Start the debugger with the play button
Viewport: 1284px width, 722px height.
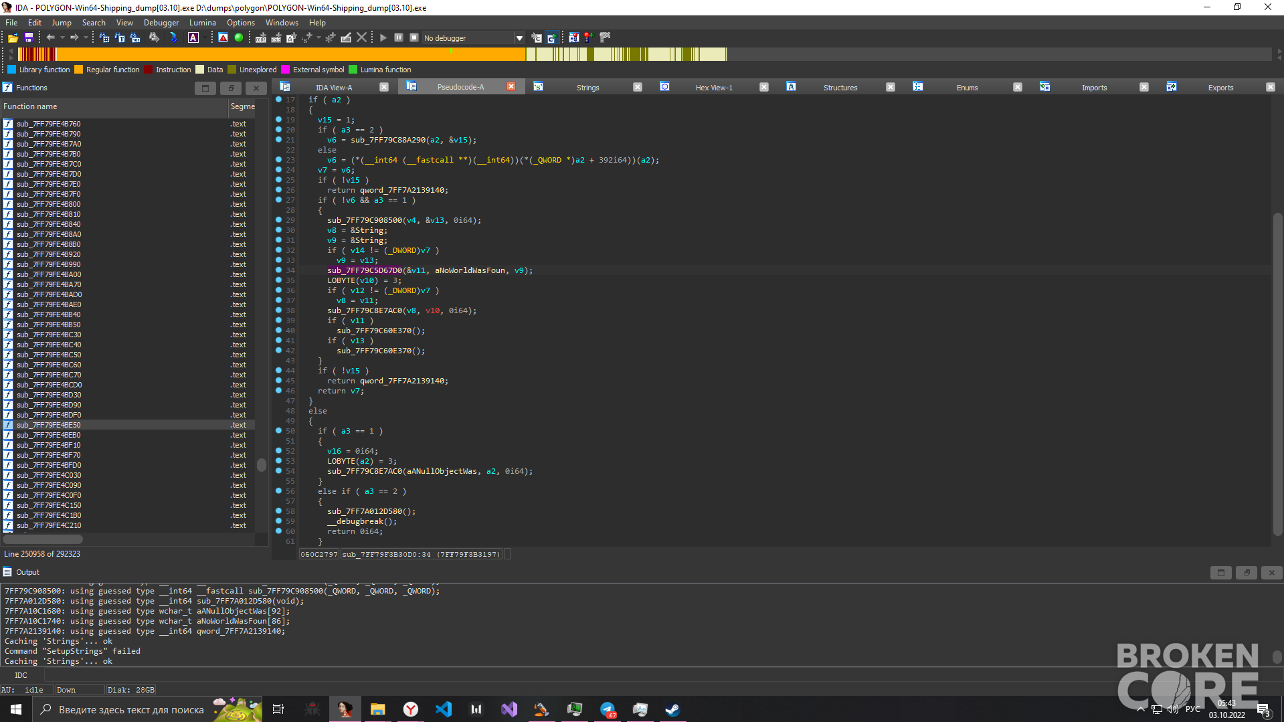383,38
